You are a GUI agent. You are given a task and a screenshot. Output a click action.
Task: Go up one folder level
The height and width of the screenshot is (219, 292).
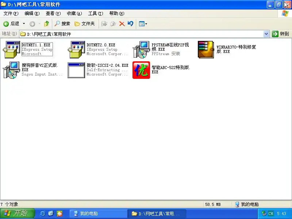click(46, 24)
